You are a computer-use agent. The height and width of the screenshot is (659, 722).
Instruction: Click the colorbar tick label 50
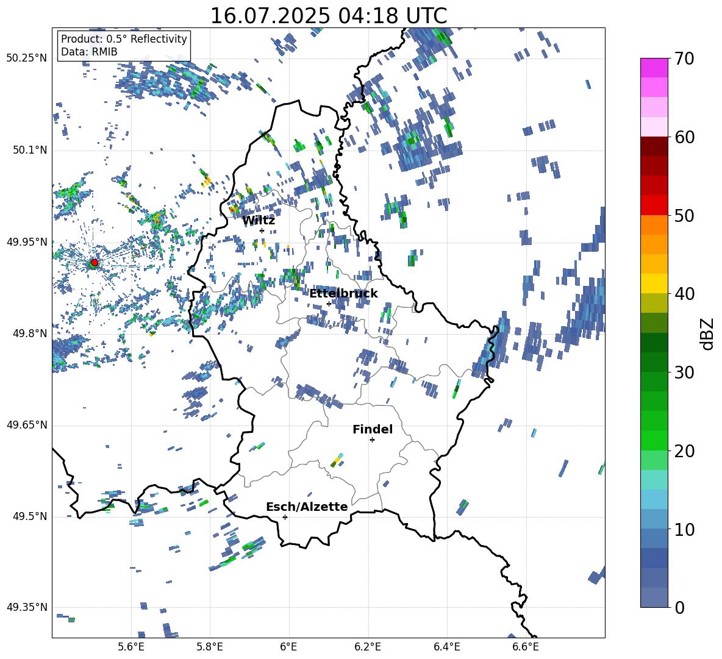coord(684,216)
